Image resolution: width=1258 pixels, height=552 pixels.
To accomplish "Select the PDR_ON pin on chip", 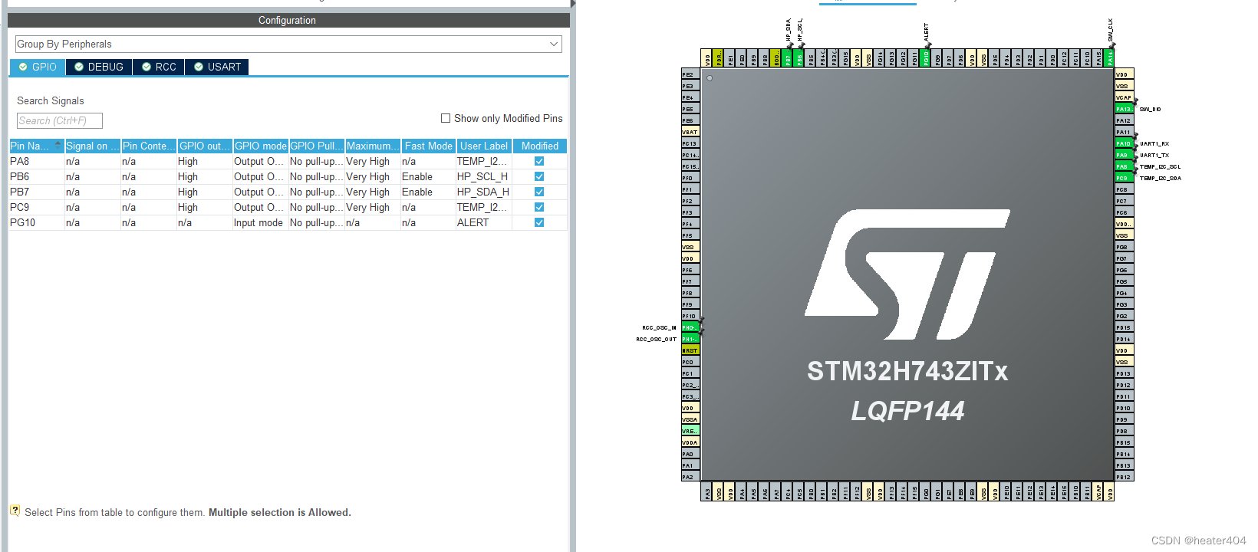I will (718, 58).
